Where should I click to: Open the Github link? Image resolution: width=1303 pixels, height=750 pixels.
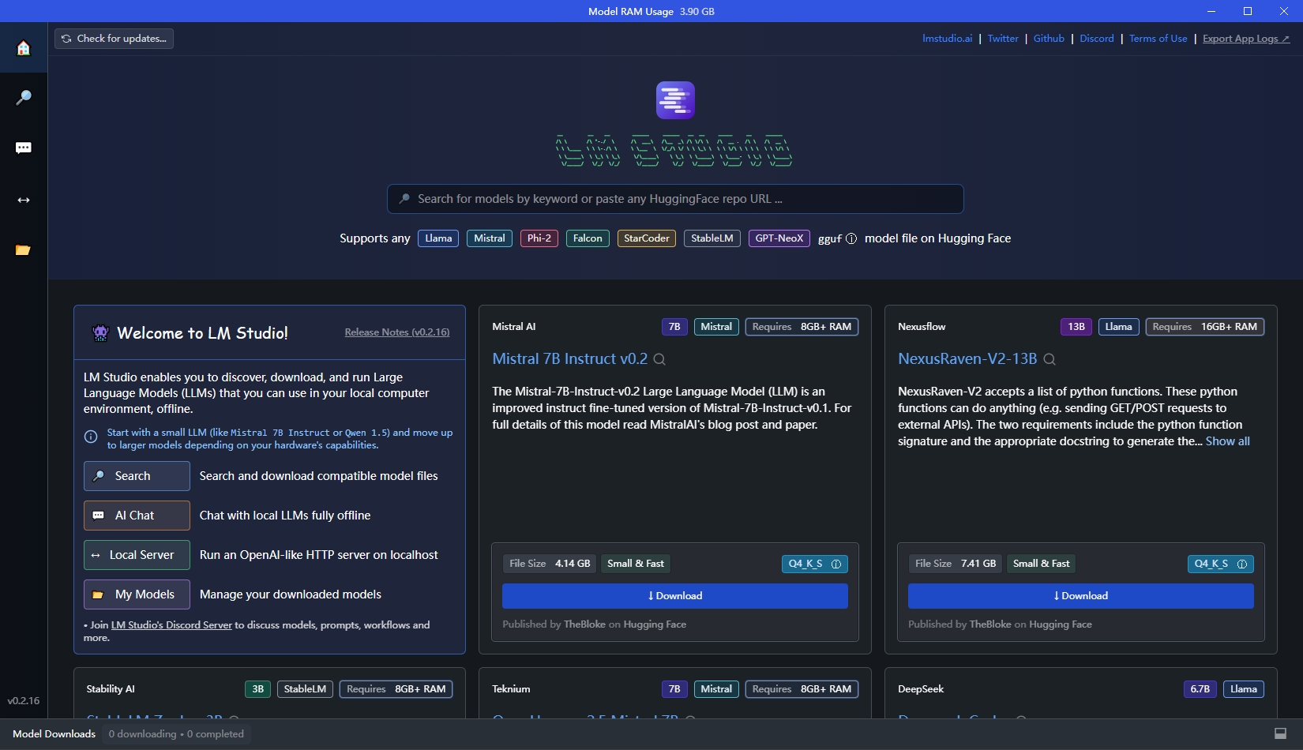click(1049, 39)
